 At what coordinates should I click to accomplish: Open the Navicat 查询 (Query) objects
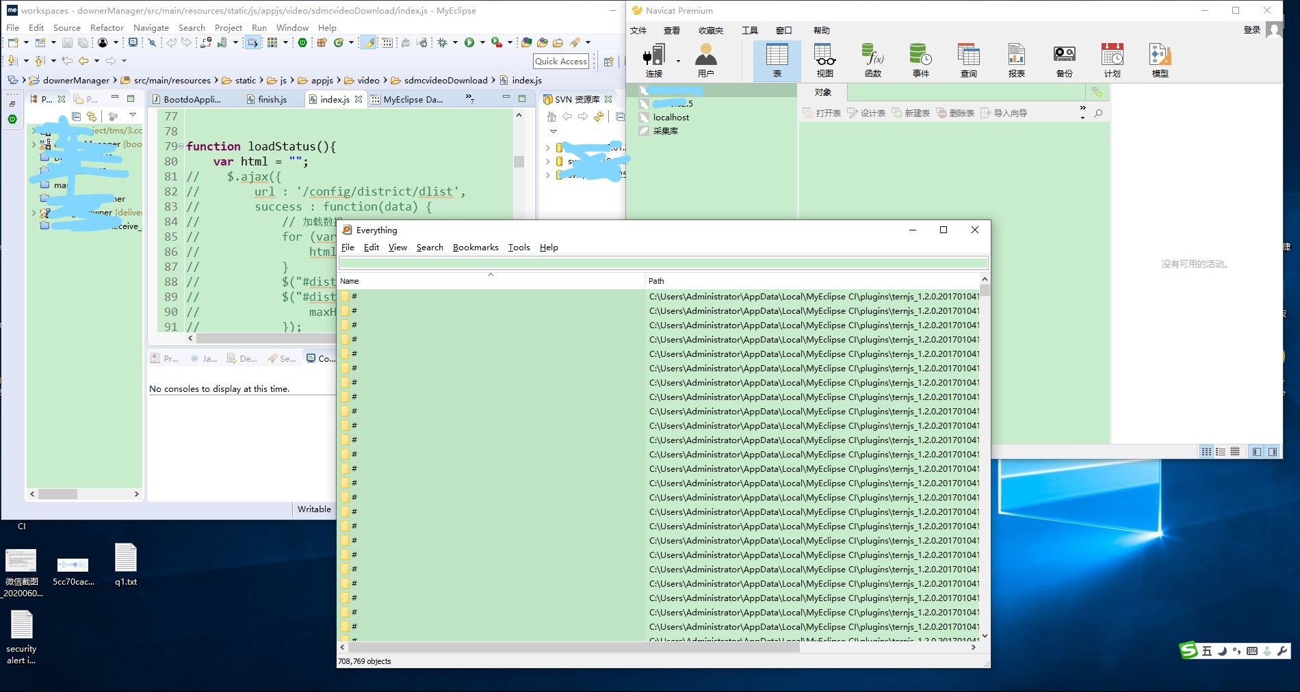coord(969,60)
